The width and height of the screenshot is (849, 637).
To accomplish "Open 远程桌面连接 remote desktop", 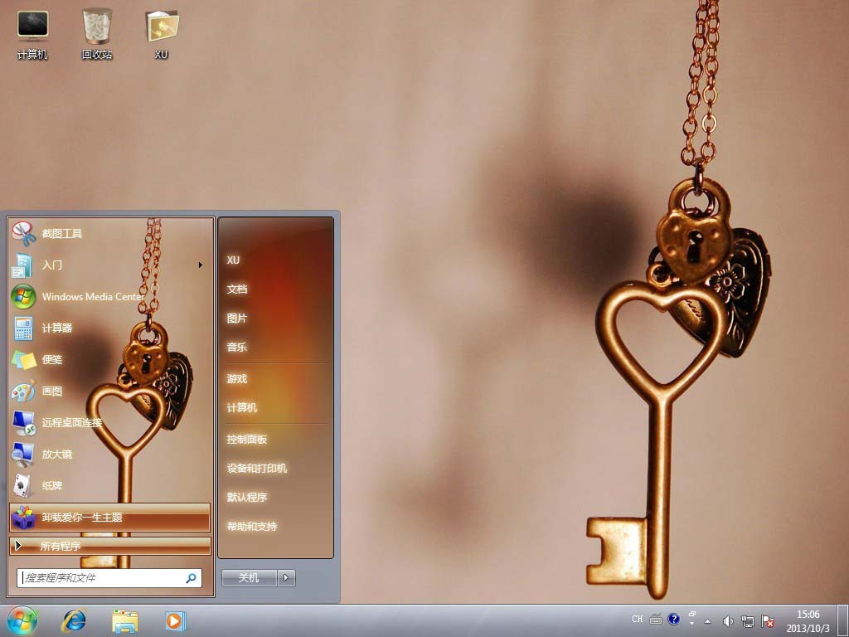I will [71, 423].
